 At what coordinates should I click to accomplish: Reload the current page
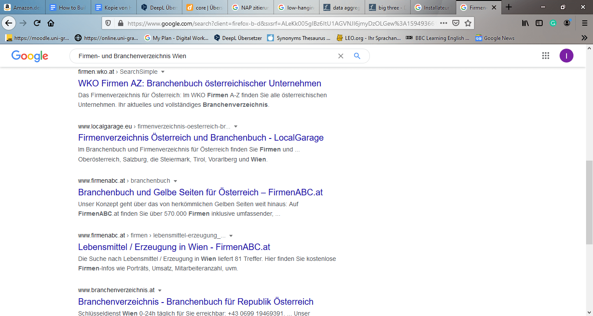(37, 23)
